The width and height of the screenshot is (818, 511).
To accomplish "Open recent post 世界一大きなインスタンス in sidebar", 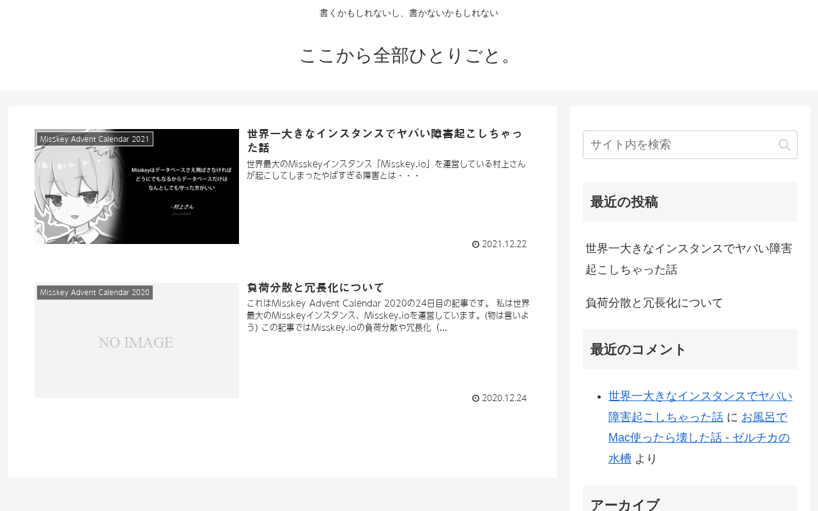I will coord(689,259).
